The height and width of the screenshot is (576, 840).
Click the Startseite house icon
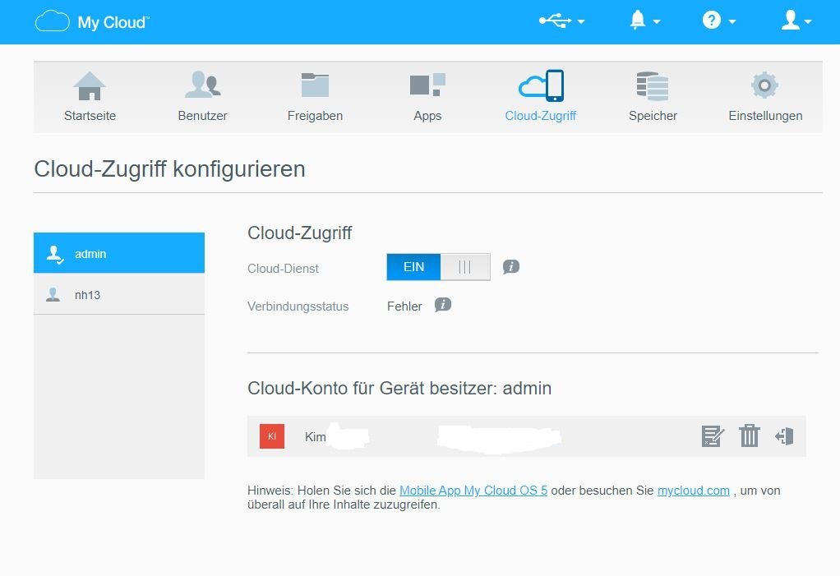click(90, 85)
